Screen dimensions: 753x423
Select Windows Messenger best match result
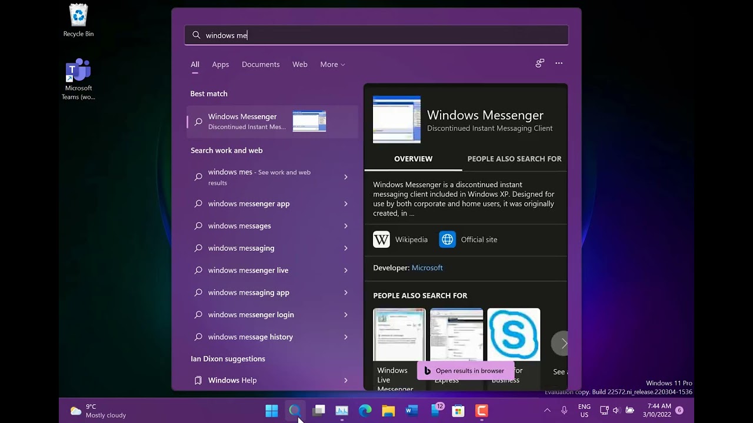(272, 122)
